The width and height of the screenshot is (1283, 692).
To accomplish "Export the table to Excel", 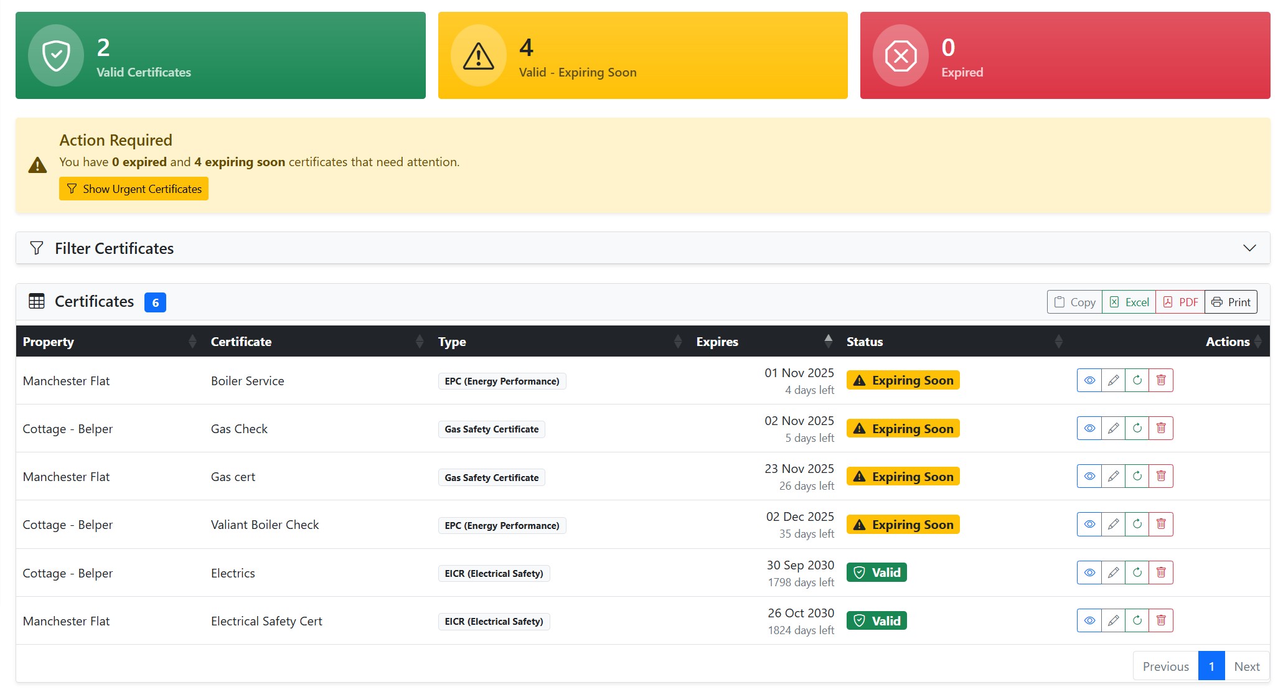I will pyautogui.click(x=1128, y=301).
